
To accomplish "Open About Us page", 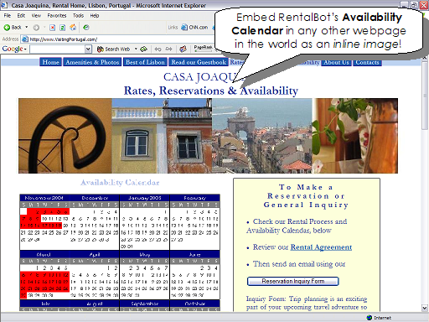I will (x=336, y=62).
